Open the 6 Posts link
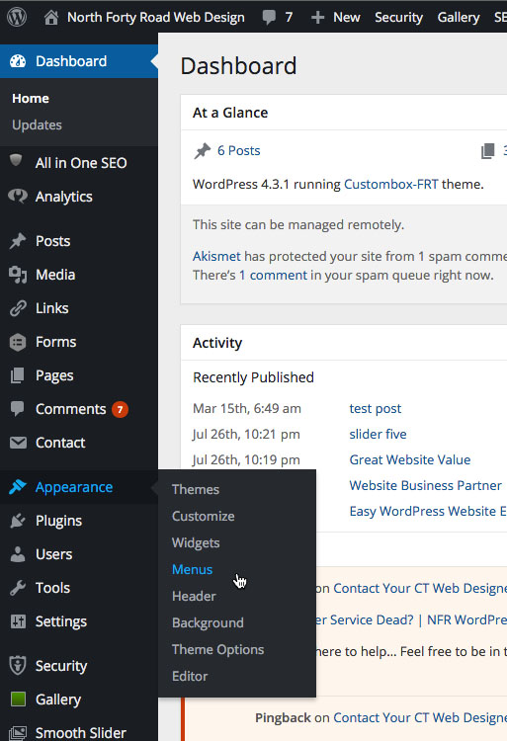Image resolution: width=507 pixels, height=741 pixels. click(x=238, y=151)
